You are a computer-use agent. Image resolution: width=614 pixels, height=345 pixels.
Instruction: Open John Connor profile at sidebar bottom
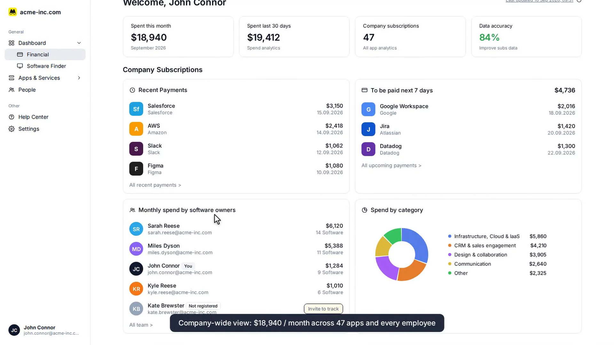pyautogui.click(x=45, y=330)
